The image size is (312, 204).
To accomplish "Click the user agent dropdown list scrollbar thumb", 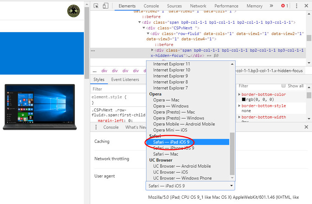I will [x=232, y=154].
